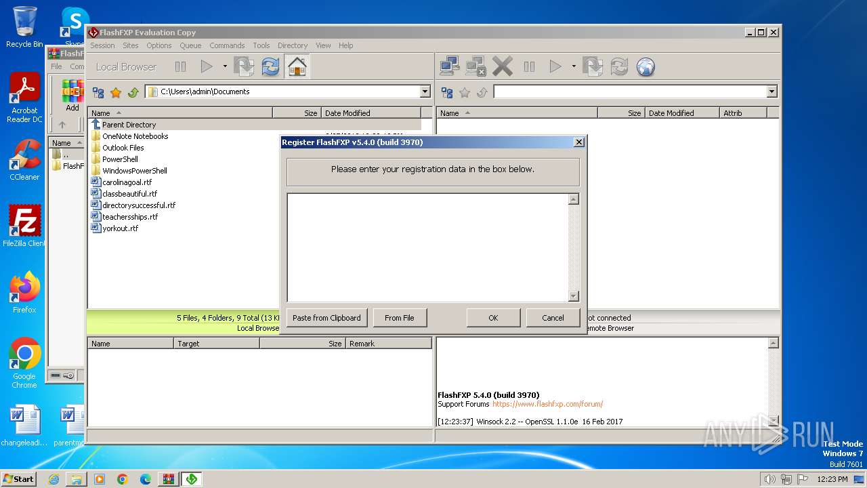The width and height of the screenshot is (867, 488).
Task: Click the remote Disconnect icon
Action: click(476, 66)
